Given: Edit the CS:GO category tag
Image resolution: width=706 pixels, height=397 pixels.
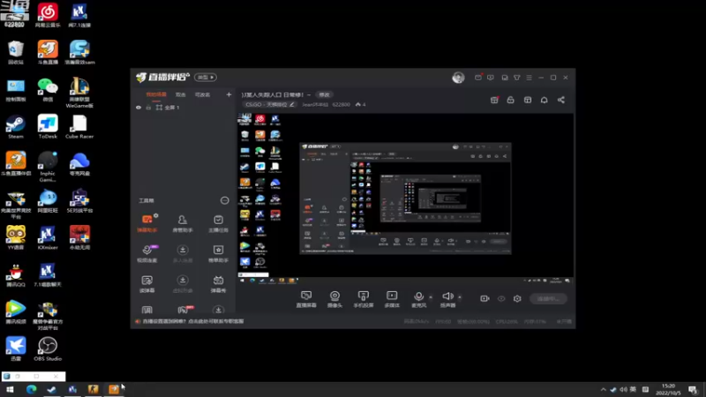Looking at the screenshot, I should point(270,104).
